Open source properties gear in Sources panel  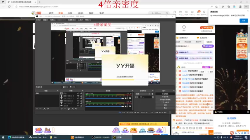click(68, 109)
